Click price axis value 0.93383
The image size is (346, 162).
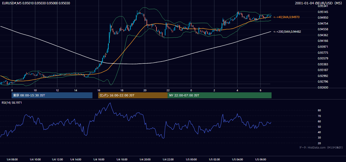[323, 64]
